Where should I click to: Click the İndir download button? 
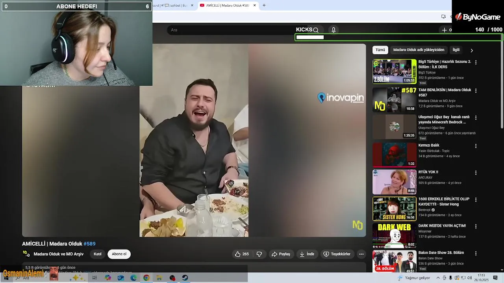(x=307, y=254)
